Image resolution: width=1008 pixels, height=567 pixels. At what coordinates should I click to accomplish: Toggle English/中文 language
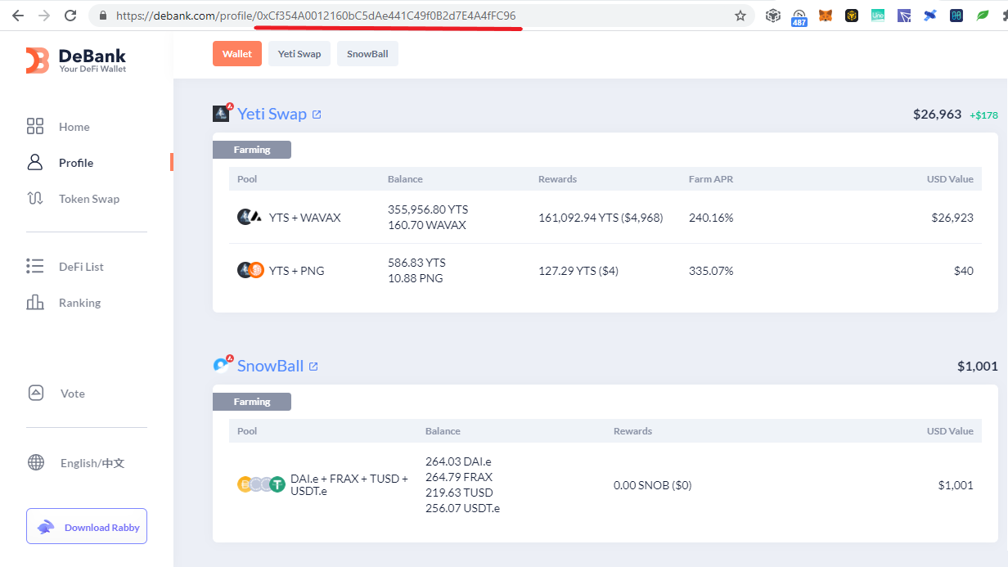92,463
